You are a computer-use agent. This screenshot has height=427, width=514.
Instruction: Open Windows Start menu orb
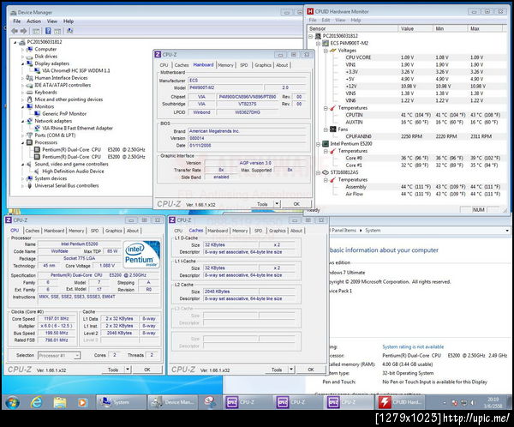(13, 402)
